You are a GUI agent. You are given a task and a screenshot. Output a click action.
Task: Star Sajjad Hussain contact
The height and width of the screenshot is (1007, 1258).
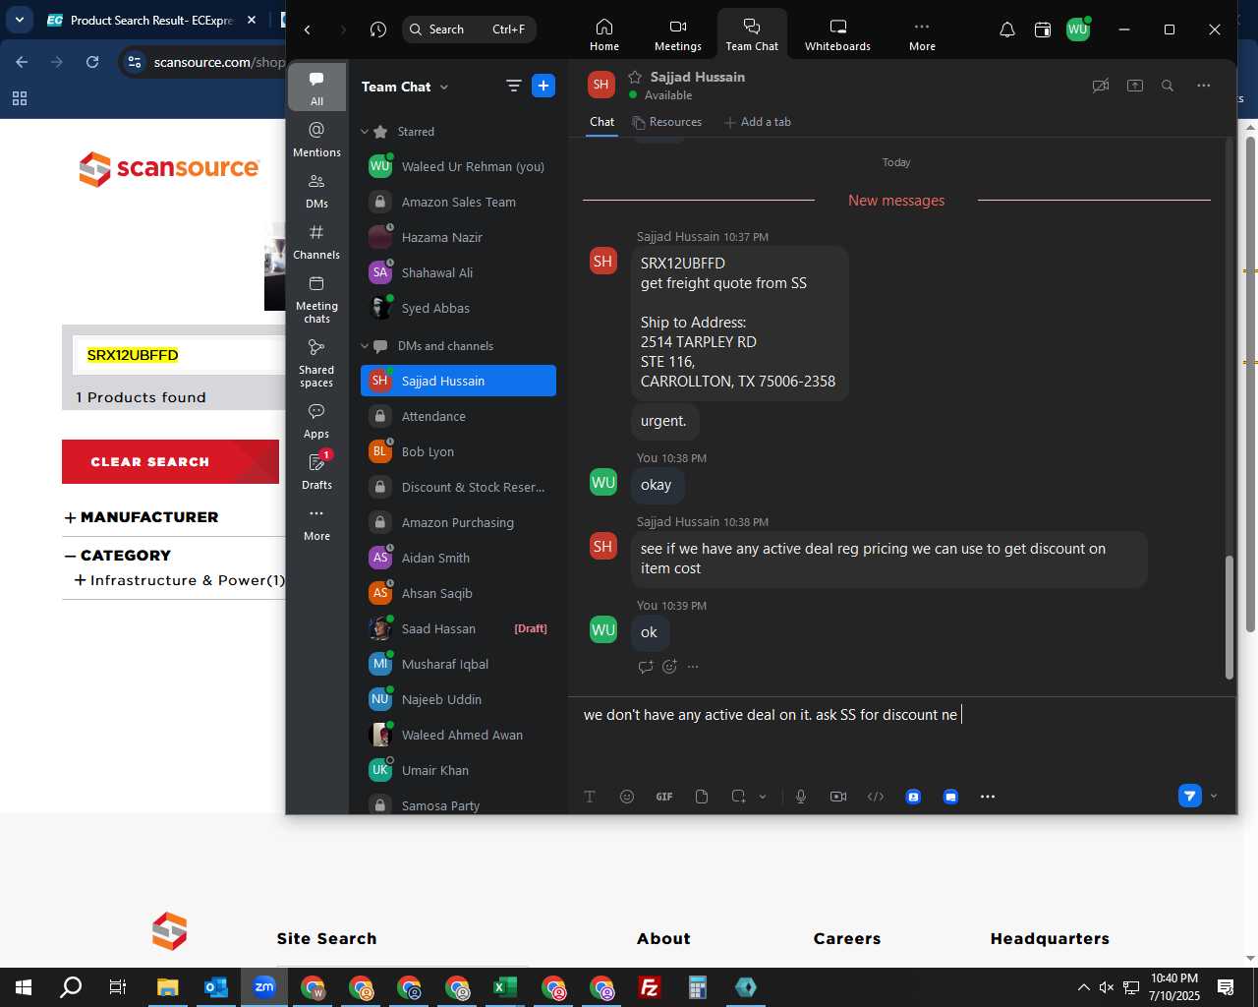pyautogui.click(x=635, y=77)
